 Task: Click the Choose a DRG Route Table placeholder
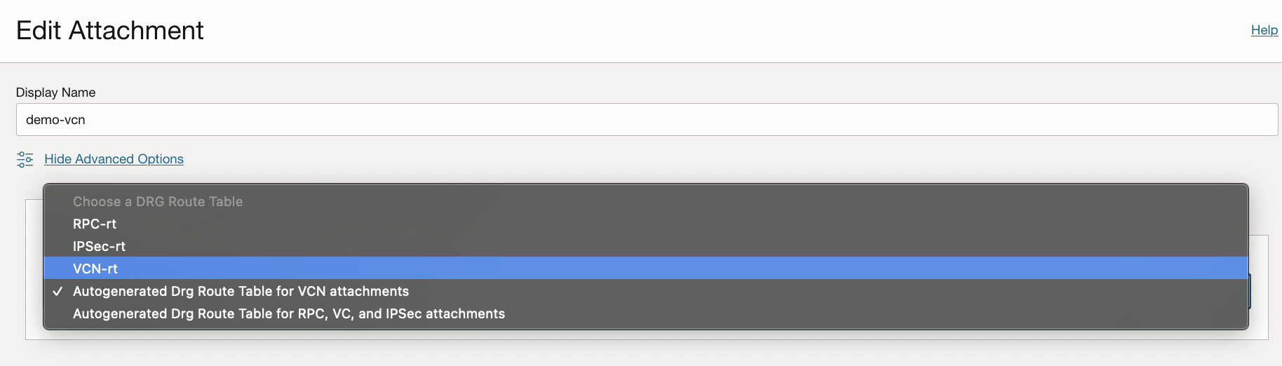click(x=158, y=201)
